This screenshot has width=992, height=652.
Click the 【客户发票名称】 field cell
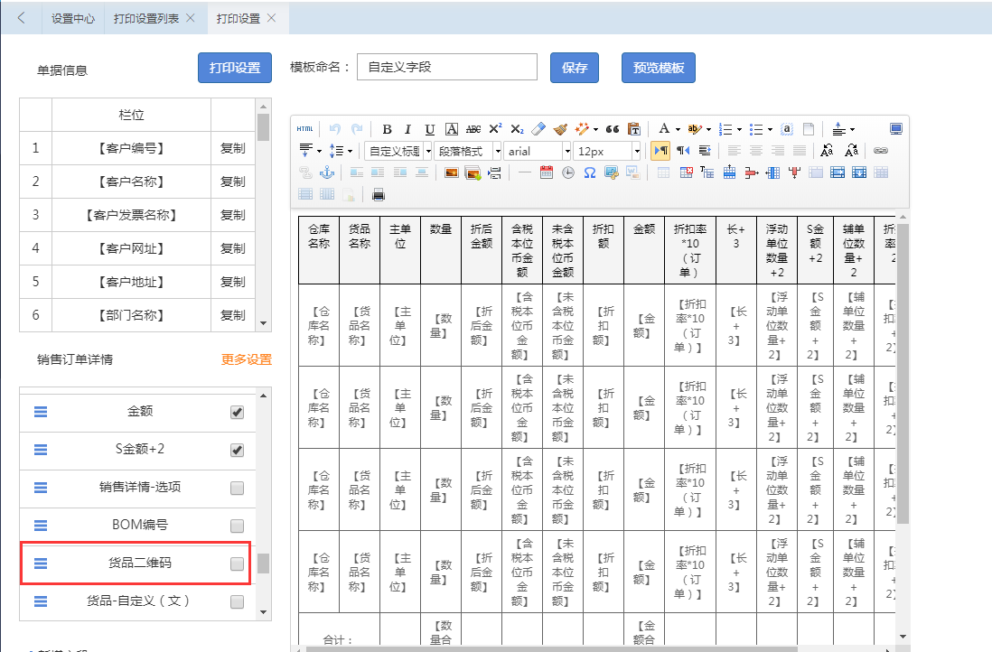pyautogui.click(x=131, y=215)
